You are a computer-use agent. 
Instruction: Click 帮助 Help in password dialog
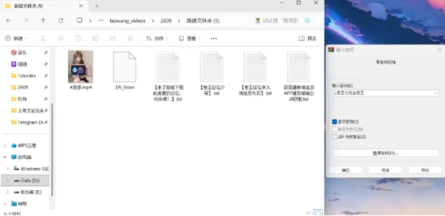click(x=425, y=170)
